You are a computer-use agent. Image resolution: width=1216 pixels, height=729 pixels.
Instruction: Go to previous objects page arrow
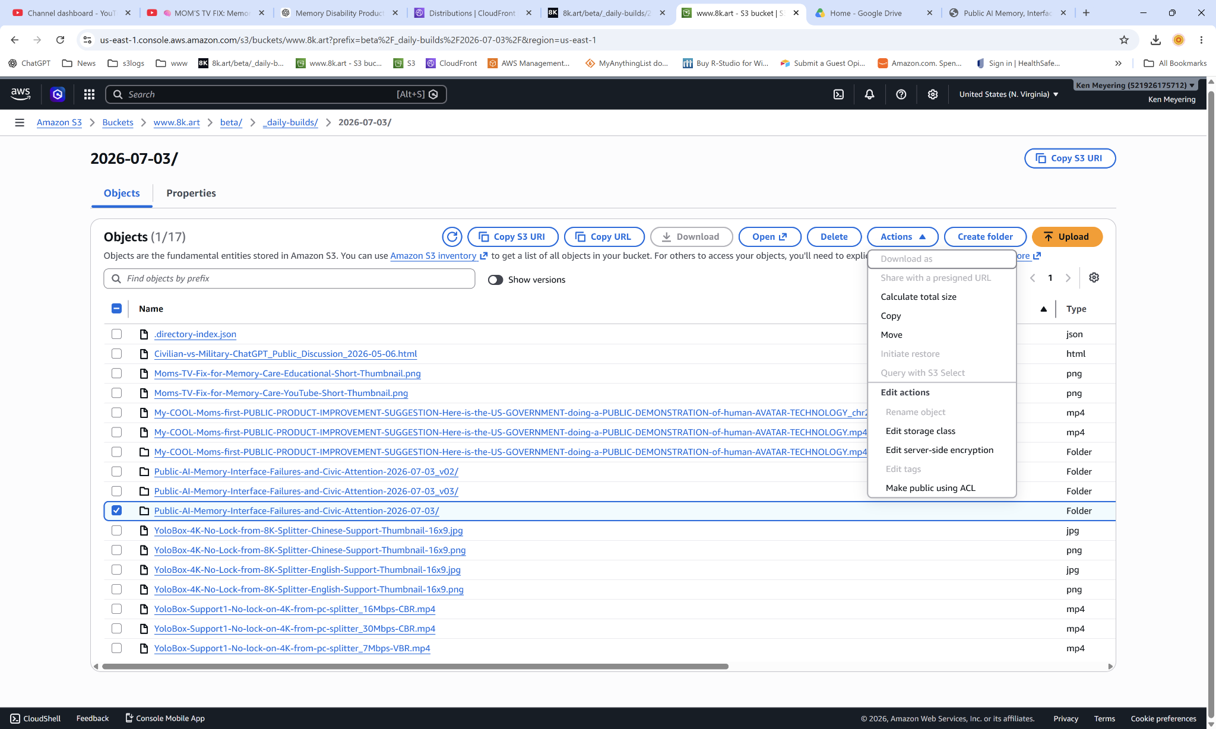(x=1033, y=278)
